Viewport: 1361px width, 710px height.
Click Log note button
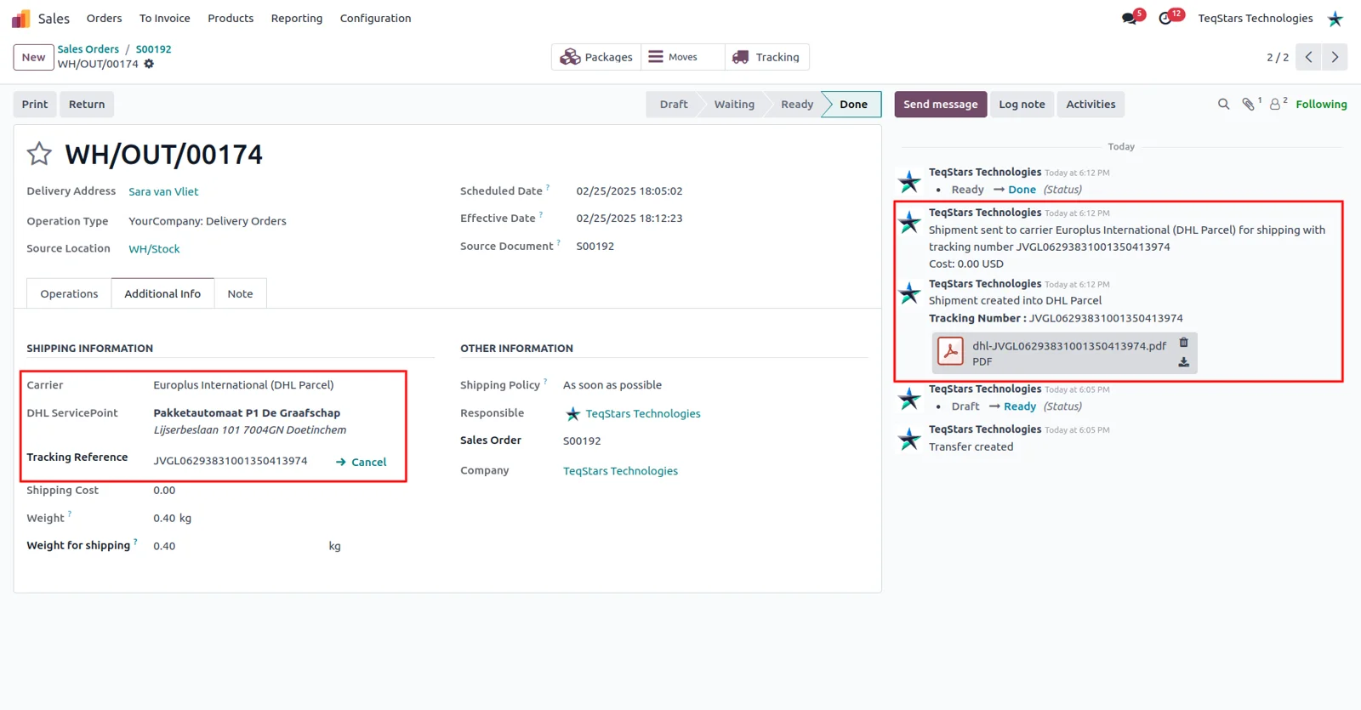[x=1022, y=104]
